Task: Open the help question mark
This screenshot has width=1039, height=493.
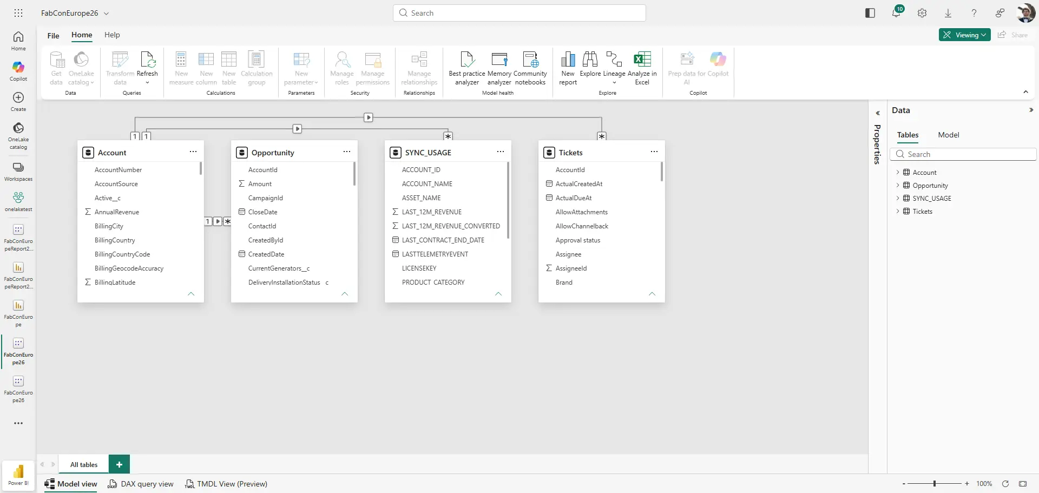Action: (x=974, y=13)
